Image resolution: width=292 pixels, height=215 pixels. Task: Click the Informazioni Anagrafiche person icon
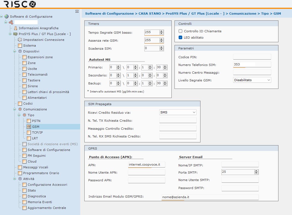[x=15, y=28]
